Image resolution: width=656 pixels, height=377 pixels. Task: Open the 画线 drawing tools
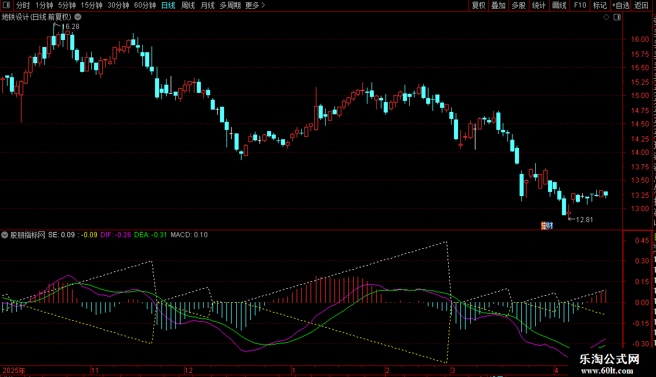pyautogui.click(x=560, y=5)
